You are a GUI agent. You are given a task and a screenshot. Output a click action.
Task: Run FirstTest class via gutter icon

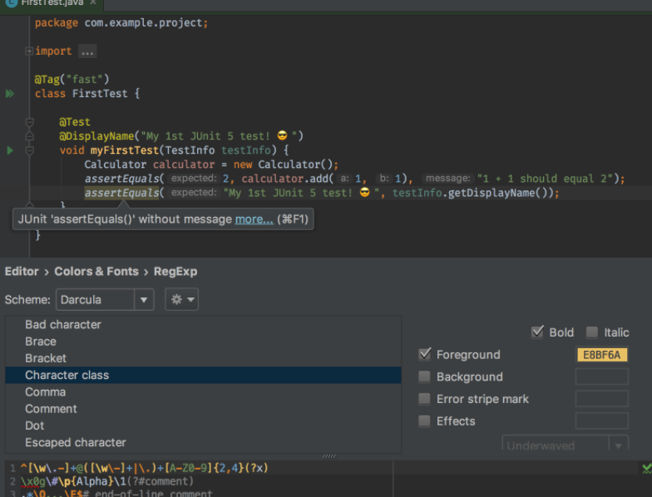[10, 94]
